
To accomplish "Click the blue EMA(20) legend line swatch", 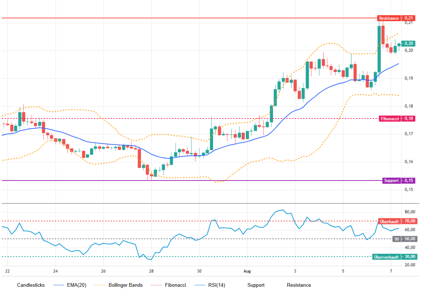I will pyautogui.click(x=58, y=285).
